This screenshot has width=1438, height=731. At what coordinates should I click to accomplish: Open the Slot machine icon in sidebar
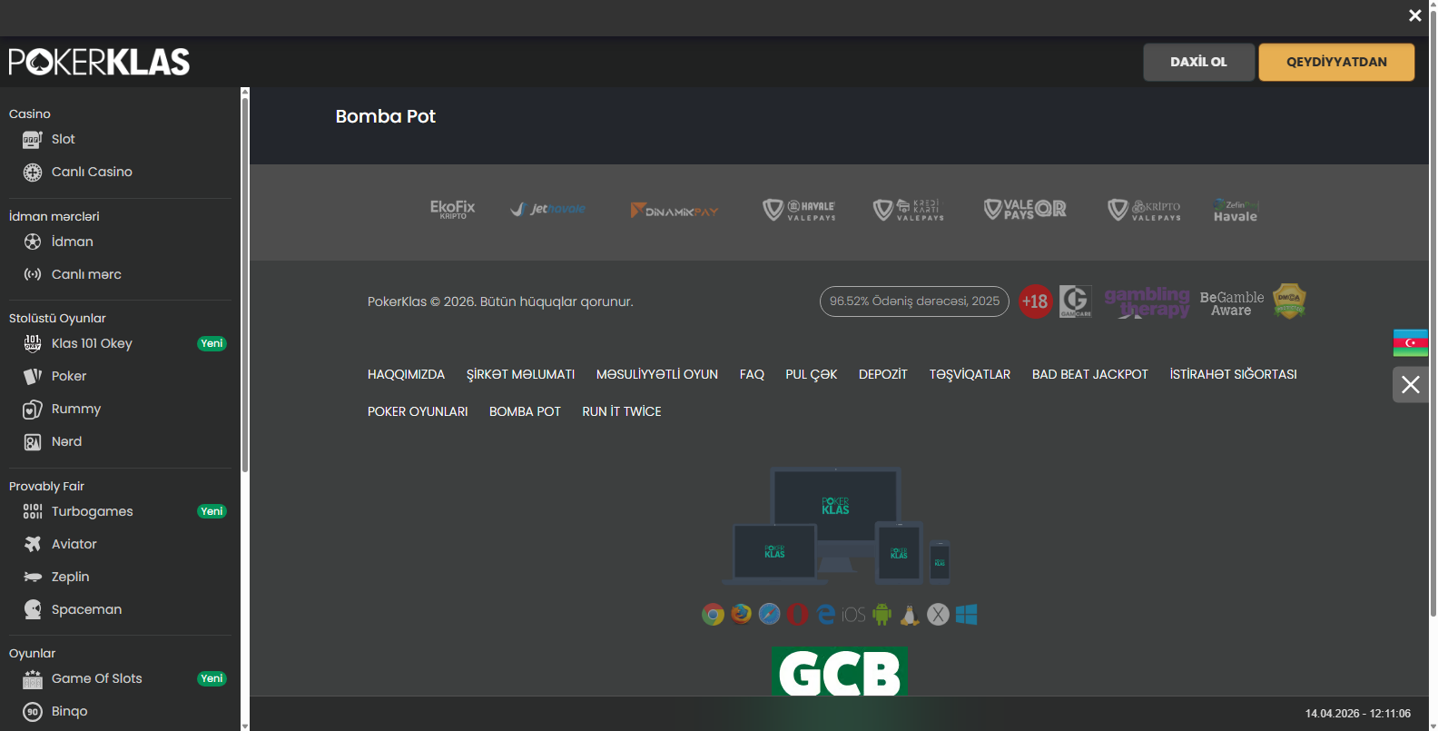click(x=33, y=140)
